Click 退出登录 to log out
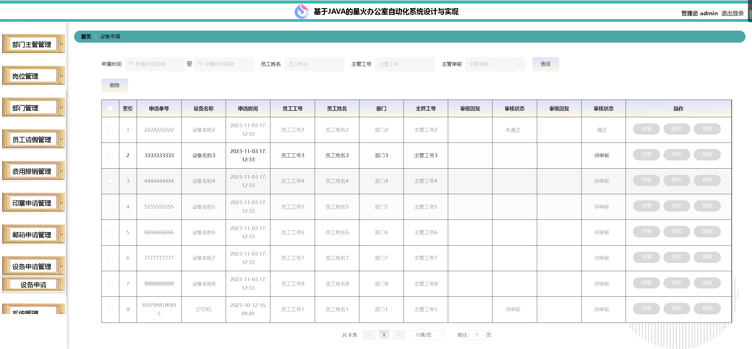 732,13
